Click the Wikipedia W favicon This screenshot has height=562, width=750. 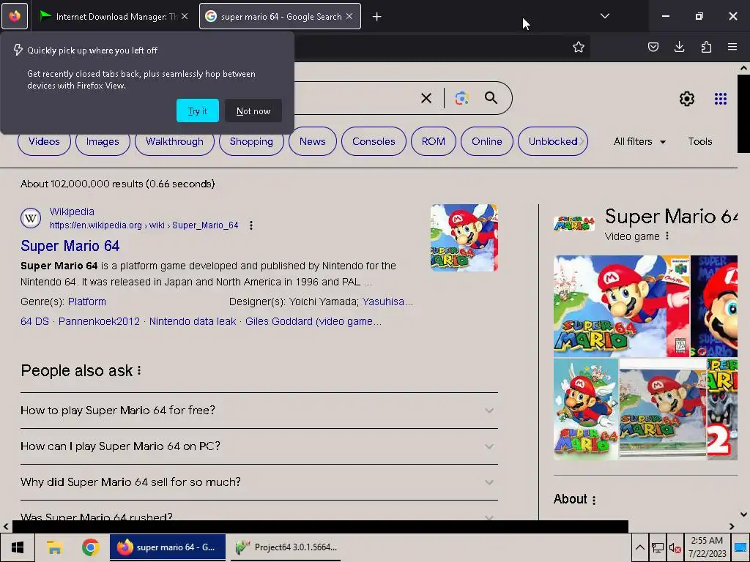31,218
